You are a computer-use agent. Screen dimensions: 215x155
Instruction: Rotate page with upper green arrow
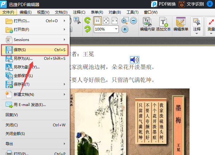tap(88, 21)
